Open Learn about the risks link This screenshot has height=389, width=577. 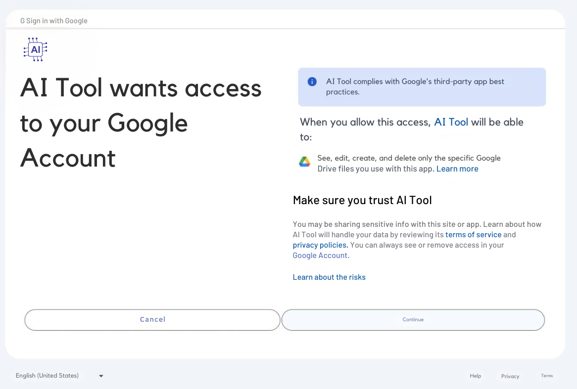click(329, 277)
